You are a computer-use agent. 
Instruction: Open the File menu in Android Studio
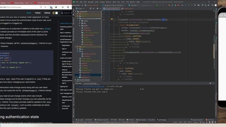click(77, 2)
